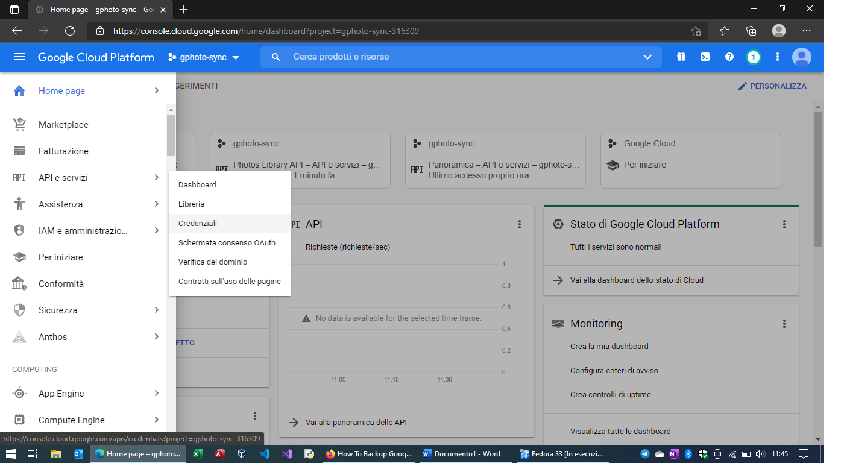Click Vai alla panoramica delle API link
Screen dimensions: 844x463
(x=356, y=423)
